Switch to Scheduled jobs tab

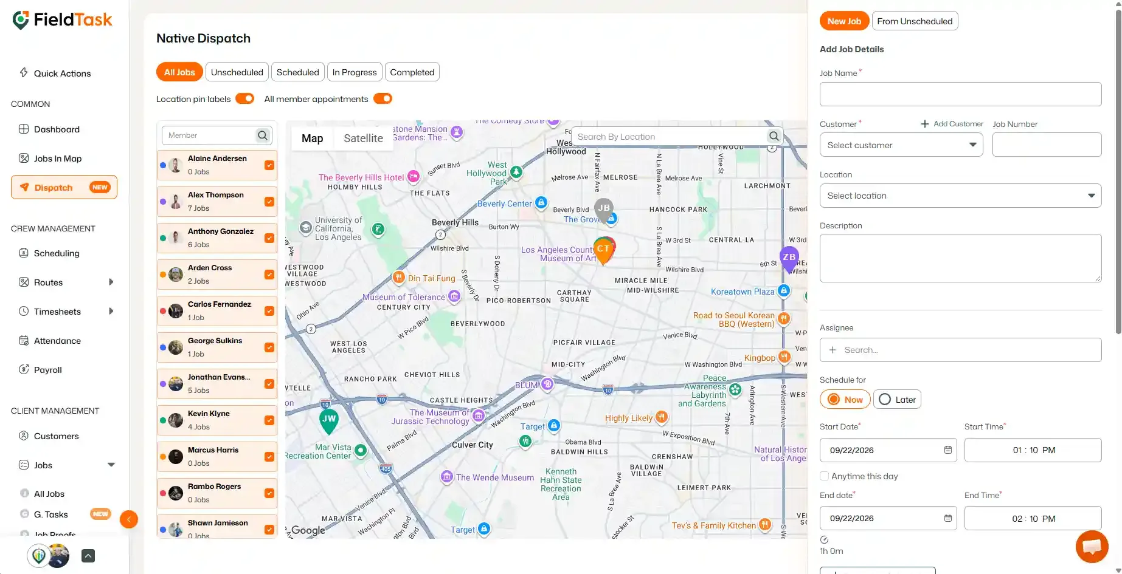pos(297,72)
